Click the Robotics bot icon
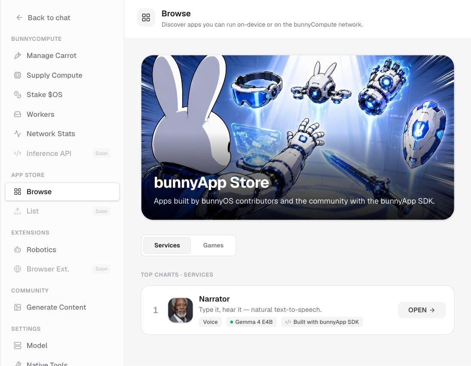471x366 pixels. coord(18,250)
